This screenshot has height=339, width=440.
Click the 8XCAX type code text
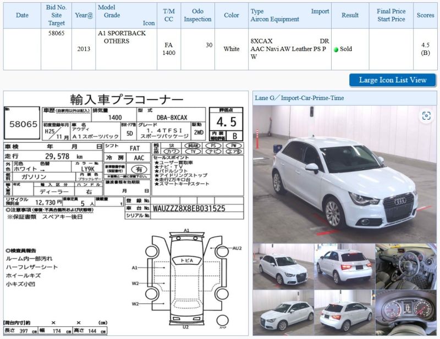coord(261,41)
